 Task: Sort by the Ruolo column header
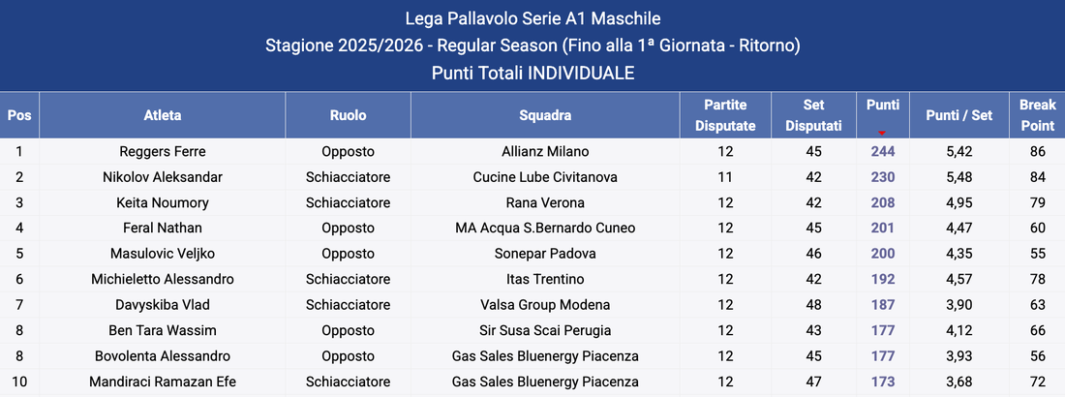tap(348, 115)
